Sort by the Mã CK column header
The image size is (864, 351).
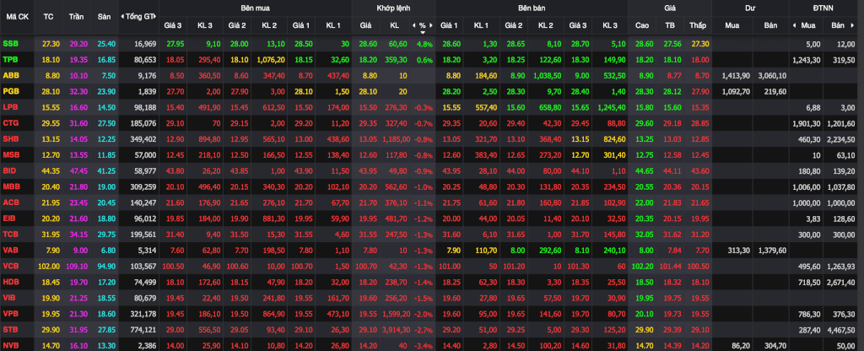17,17
